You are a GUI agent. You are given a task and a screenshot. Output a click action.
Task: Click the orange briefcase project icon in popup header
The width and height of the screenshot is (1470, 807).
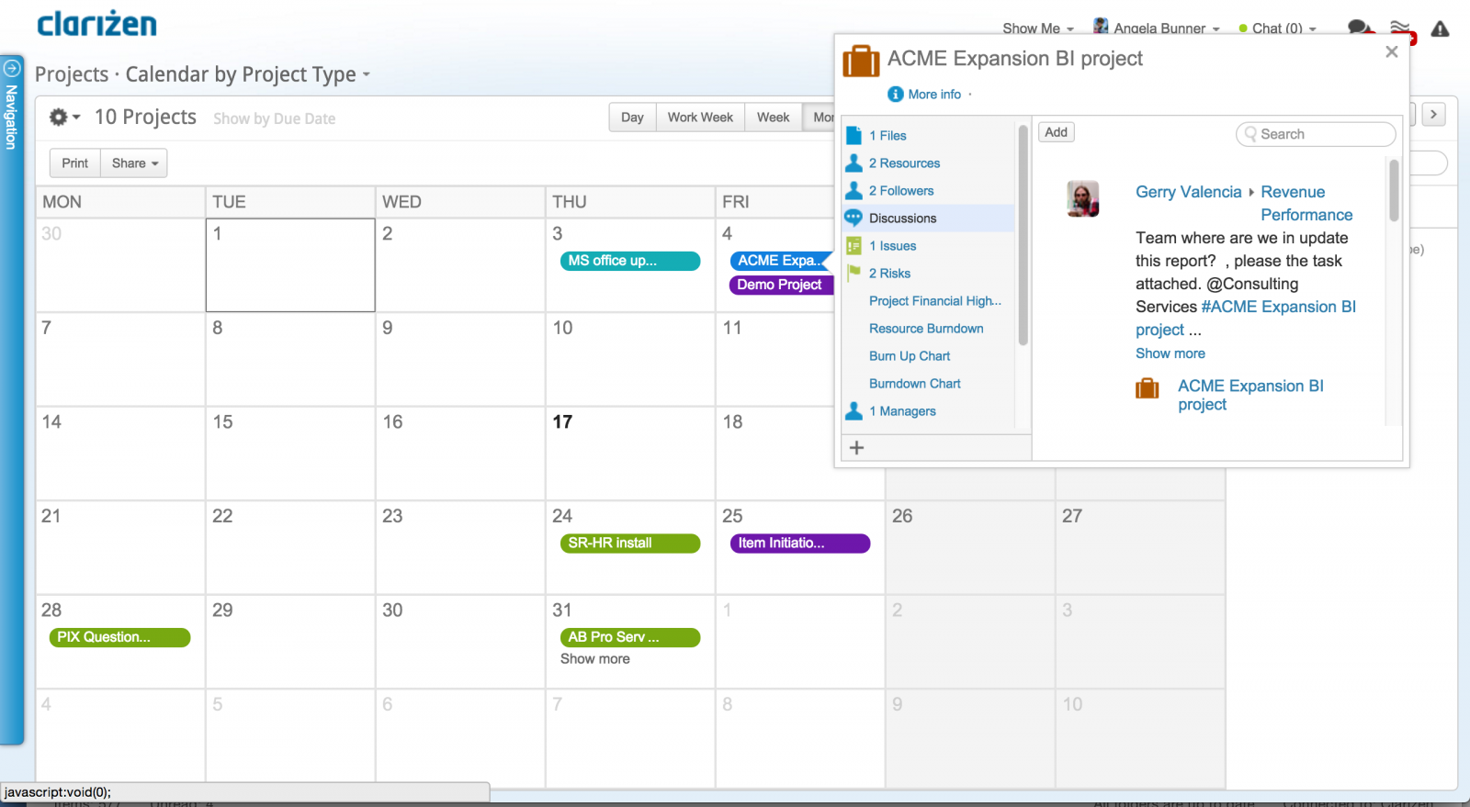click(x=861, y=61)
